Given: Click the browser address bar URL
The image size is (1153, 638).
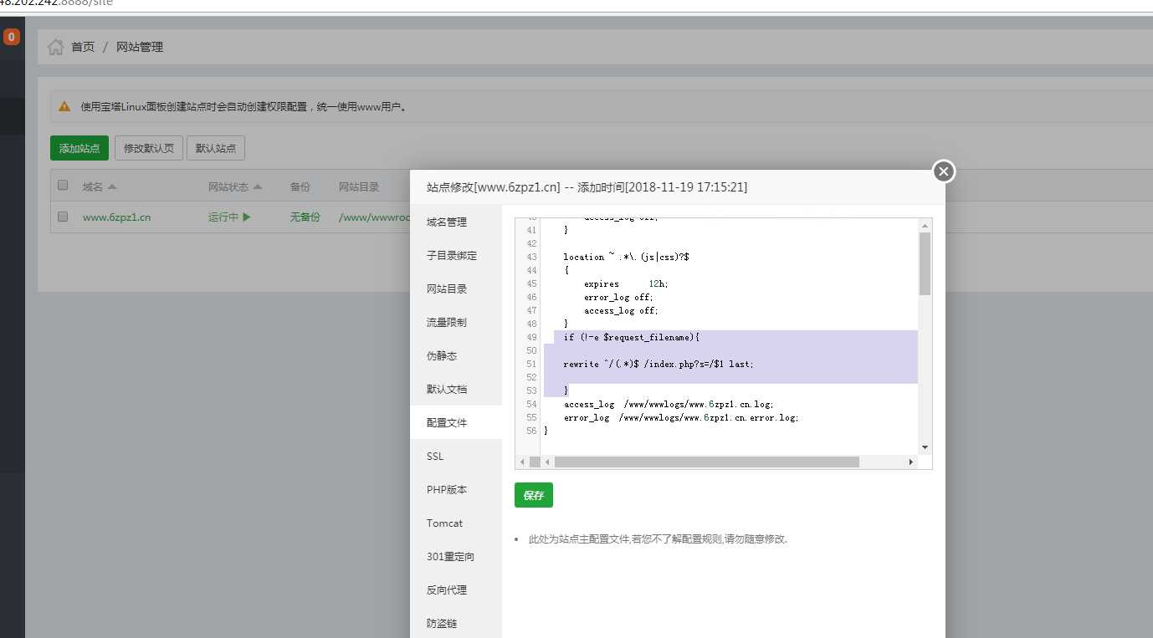Looking at the screenshot, I should coord(56,3).
